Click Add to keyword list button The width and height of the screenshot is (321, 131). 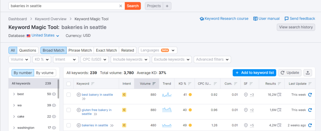(x=255, y=73)
